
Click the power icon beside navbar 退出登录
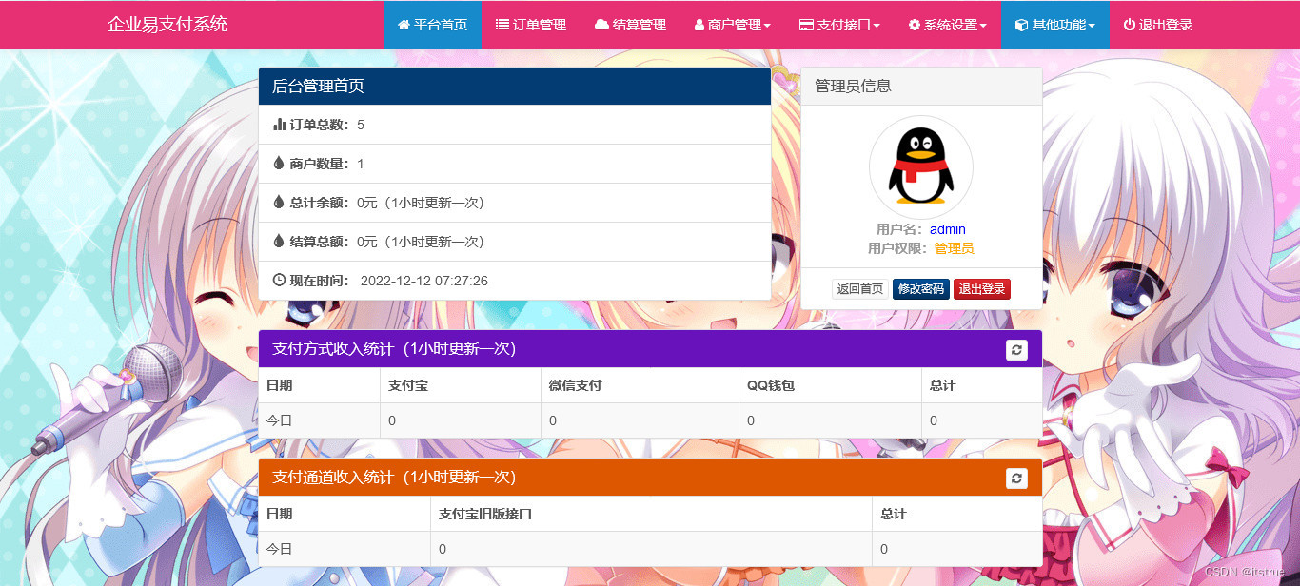[1130, 25]
